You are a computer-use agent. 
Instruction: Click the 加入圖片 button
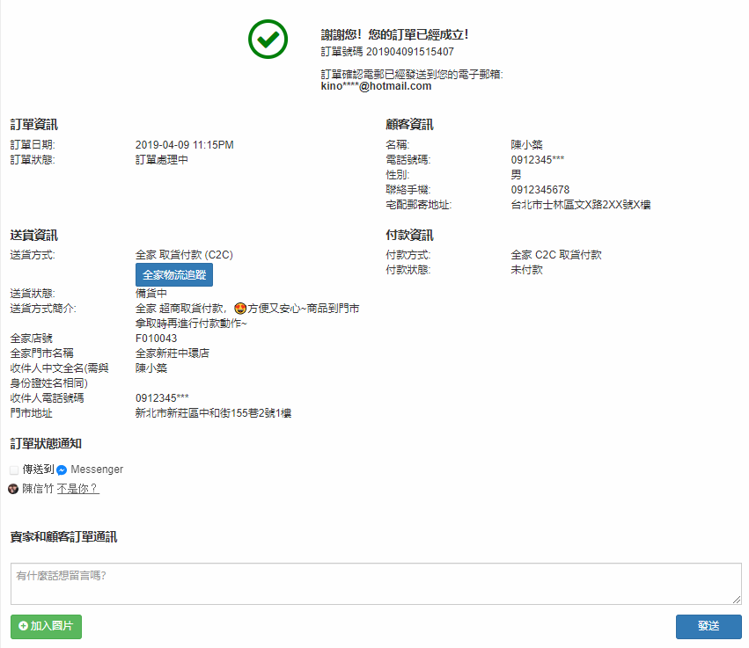coord(47,626)
